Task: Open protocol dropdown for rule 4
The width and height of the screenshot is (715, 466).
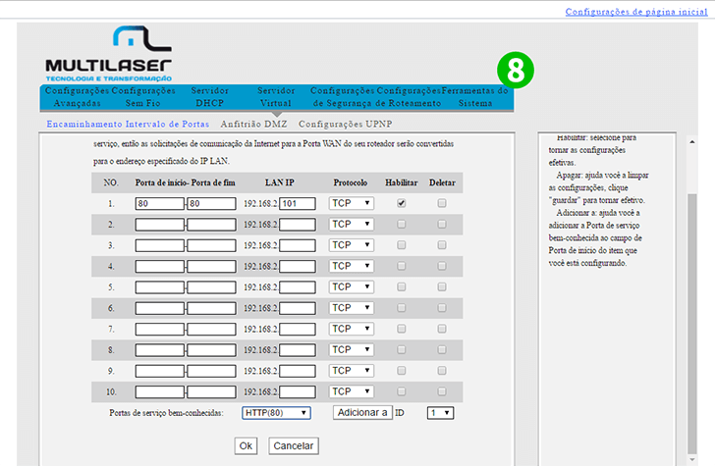Action: 352,266
